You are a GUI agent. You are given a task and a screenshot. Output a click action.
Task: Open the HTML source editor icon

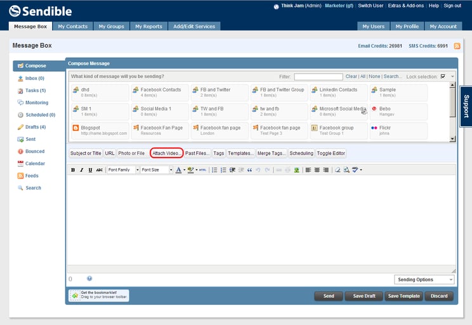pyautogui.click(x=202, y=170)
